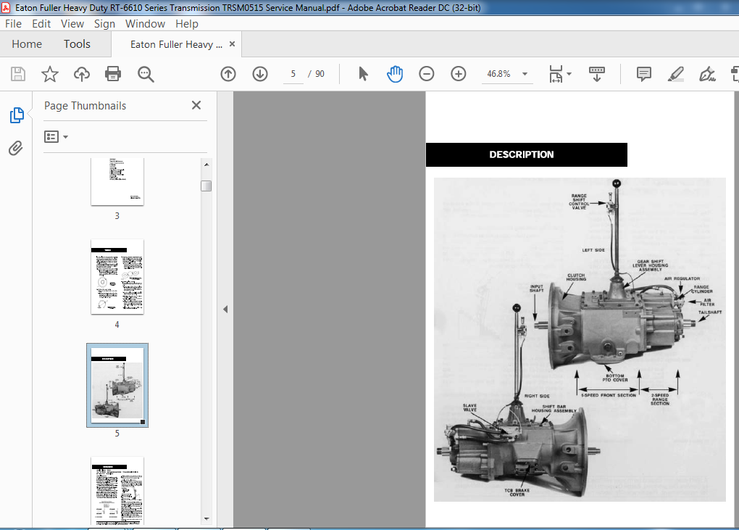This screenshot has width=739, height=530.
Task: Click the cloud upload icon
Action: pos(82,74)
